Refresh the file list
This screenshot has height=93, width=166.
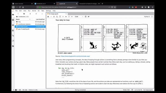click(x=36, y=14)
